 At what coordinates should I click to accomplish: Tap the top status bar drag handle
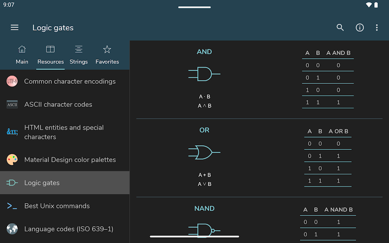195,7
